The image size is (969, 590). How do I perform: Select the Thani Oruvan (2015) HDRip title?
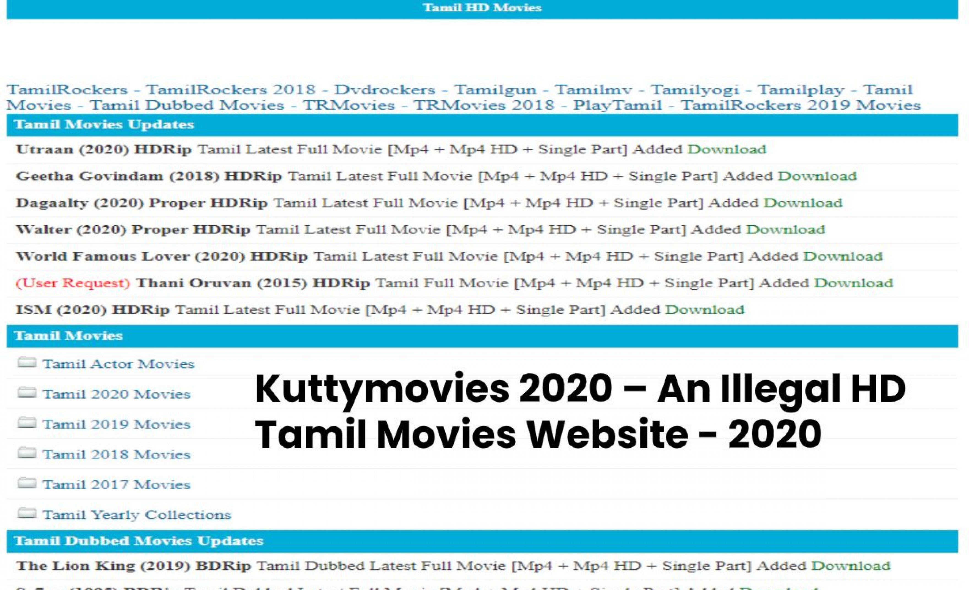click(x=253, y=283)
